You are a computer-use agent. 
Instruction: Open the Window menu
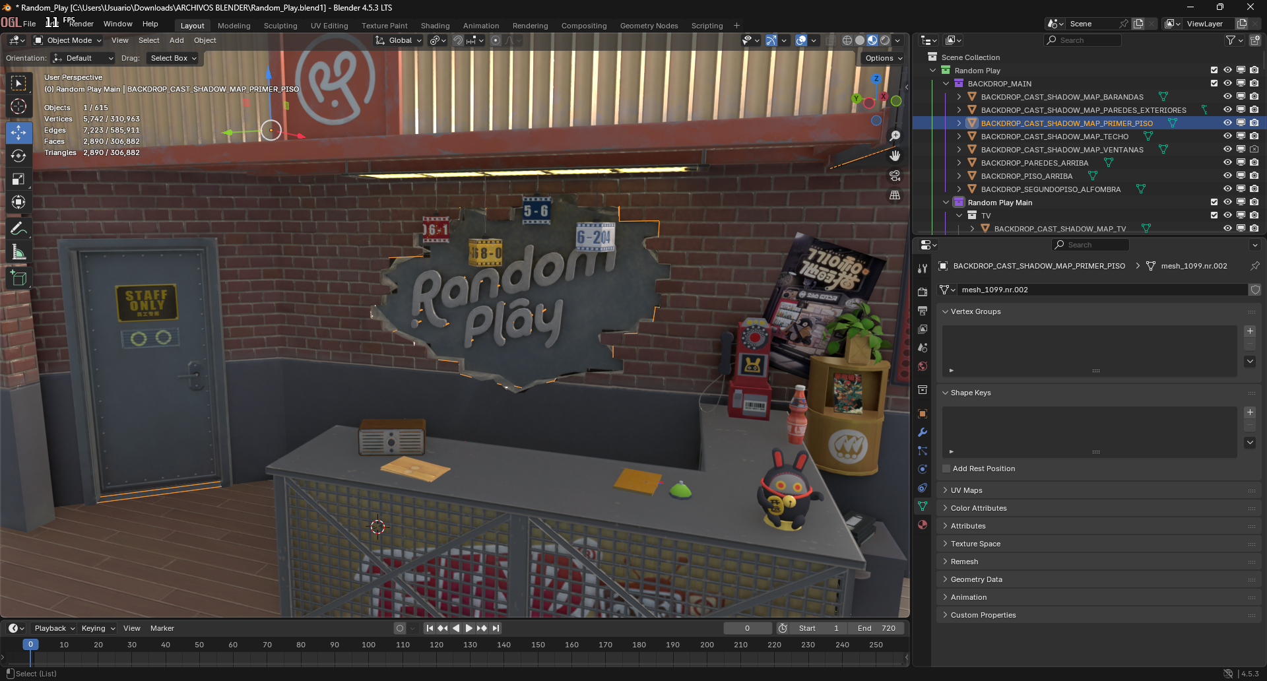coord(117,24)
